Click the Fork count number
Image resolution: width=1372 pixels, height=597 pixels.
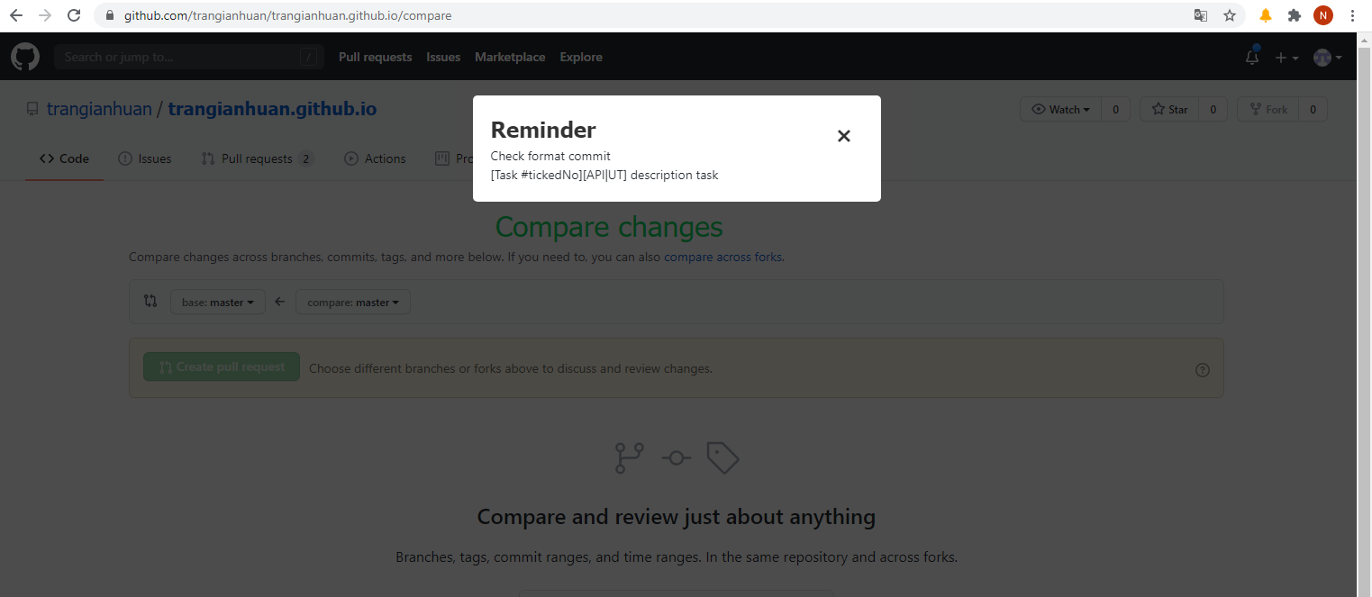click(x=1313, y=109)
